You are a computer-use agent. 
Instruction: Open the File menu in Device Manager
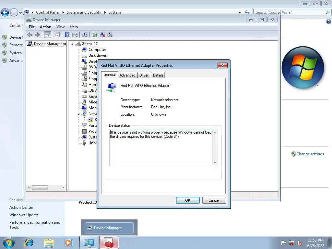[x=32, y=27]
